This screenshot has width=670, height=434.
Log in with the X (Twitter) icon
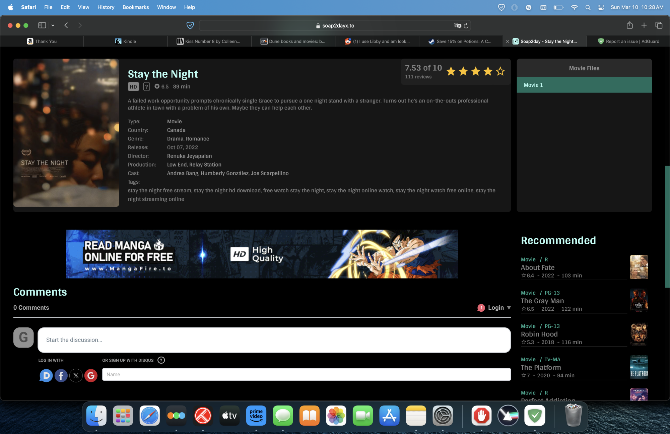point(76,376)
